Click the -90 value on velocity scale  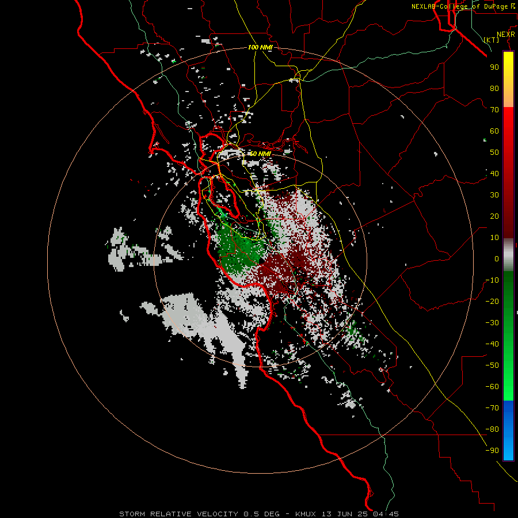(492, 451)
